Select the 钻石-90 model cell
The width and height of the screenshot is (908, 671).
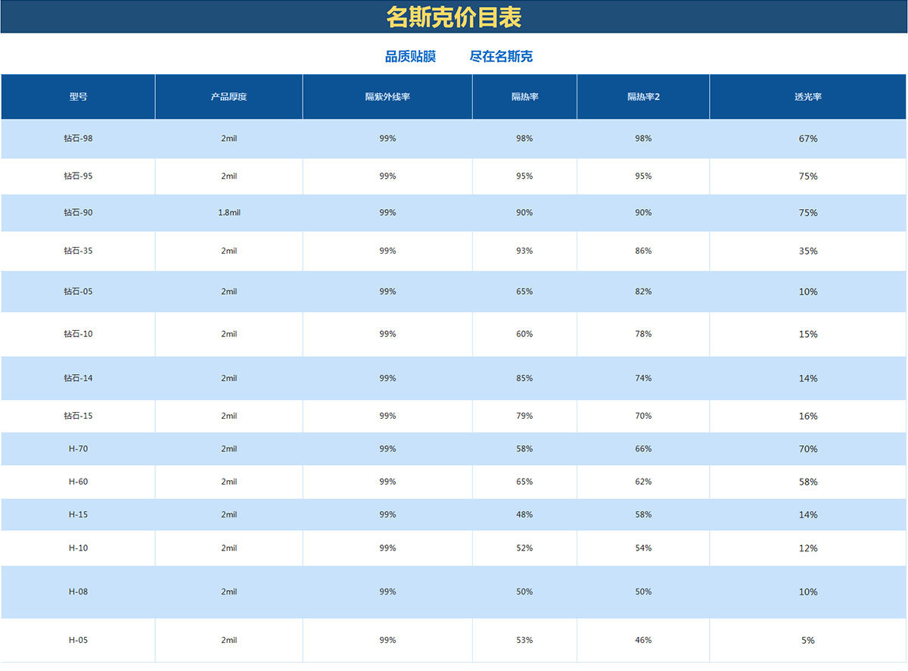[x=78, y=213]
